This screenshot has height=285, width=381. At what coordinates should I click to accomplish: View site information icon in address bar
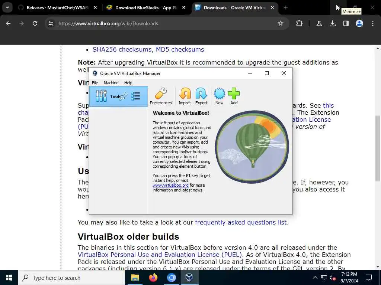click(51, 23)
